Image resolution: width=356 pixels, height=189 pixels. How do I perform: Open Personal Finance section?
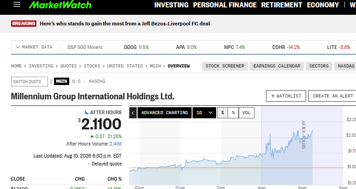[x=225, y=5]
